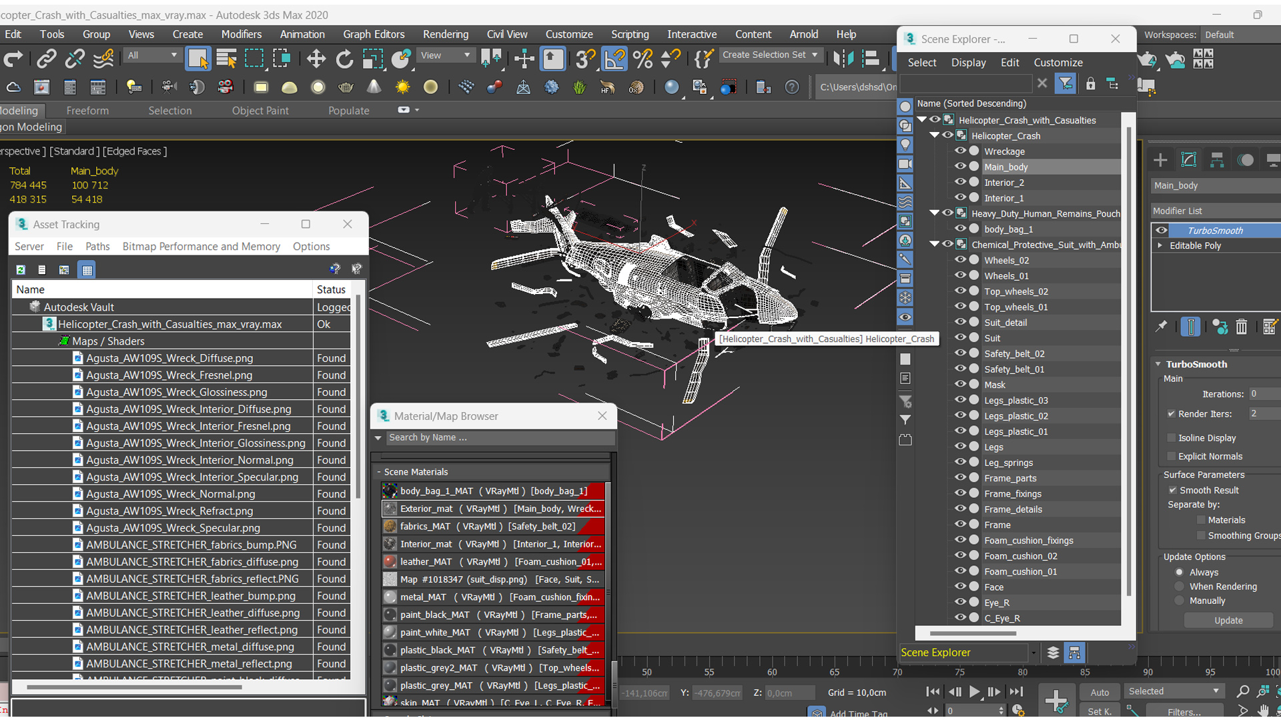Viewport: 1281px width, 720px height.
Task: Click the Play Animation button
Action: coord(974,692)
